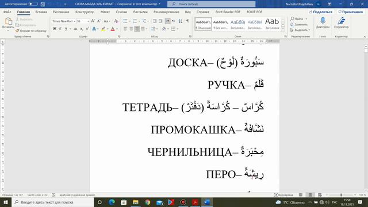
Task: Switch to the Foxit Reader PDF tab
Action: [228, 11]
